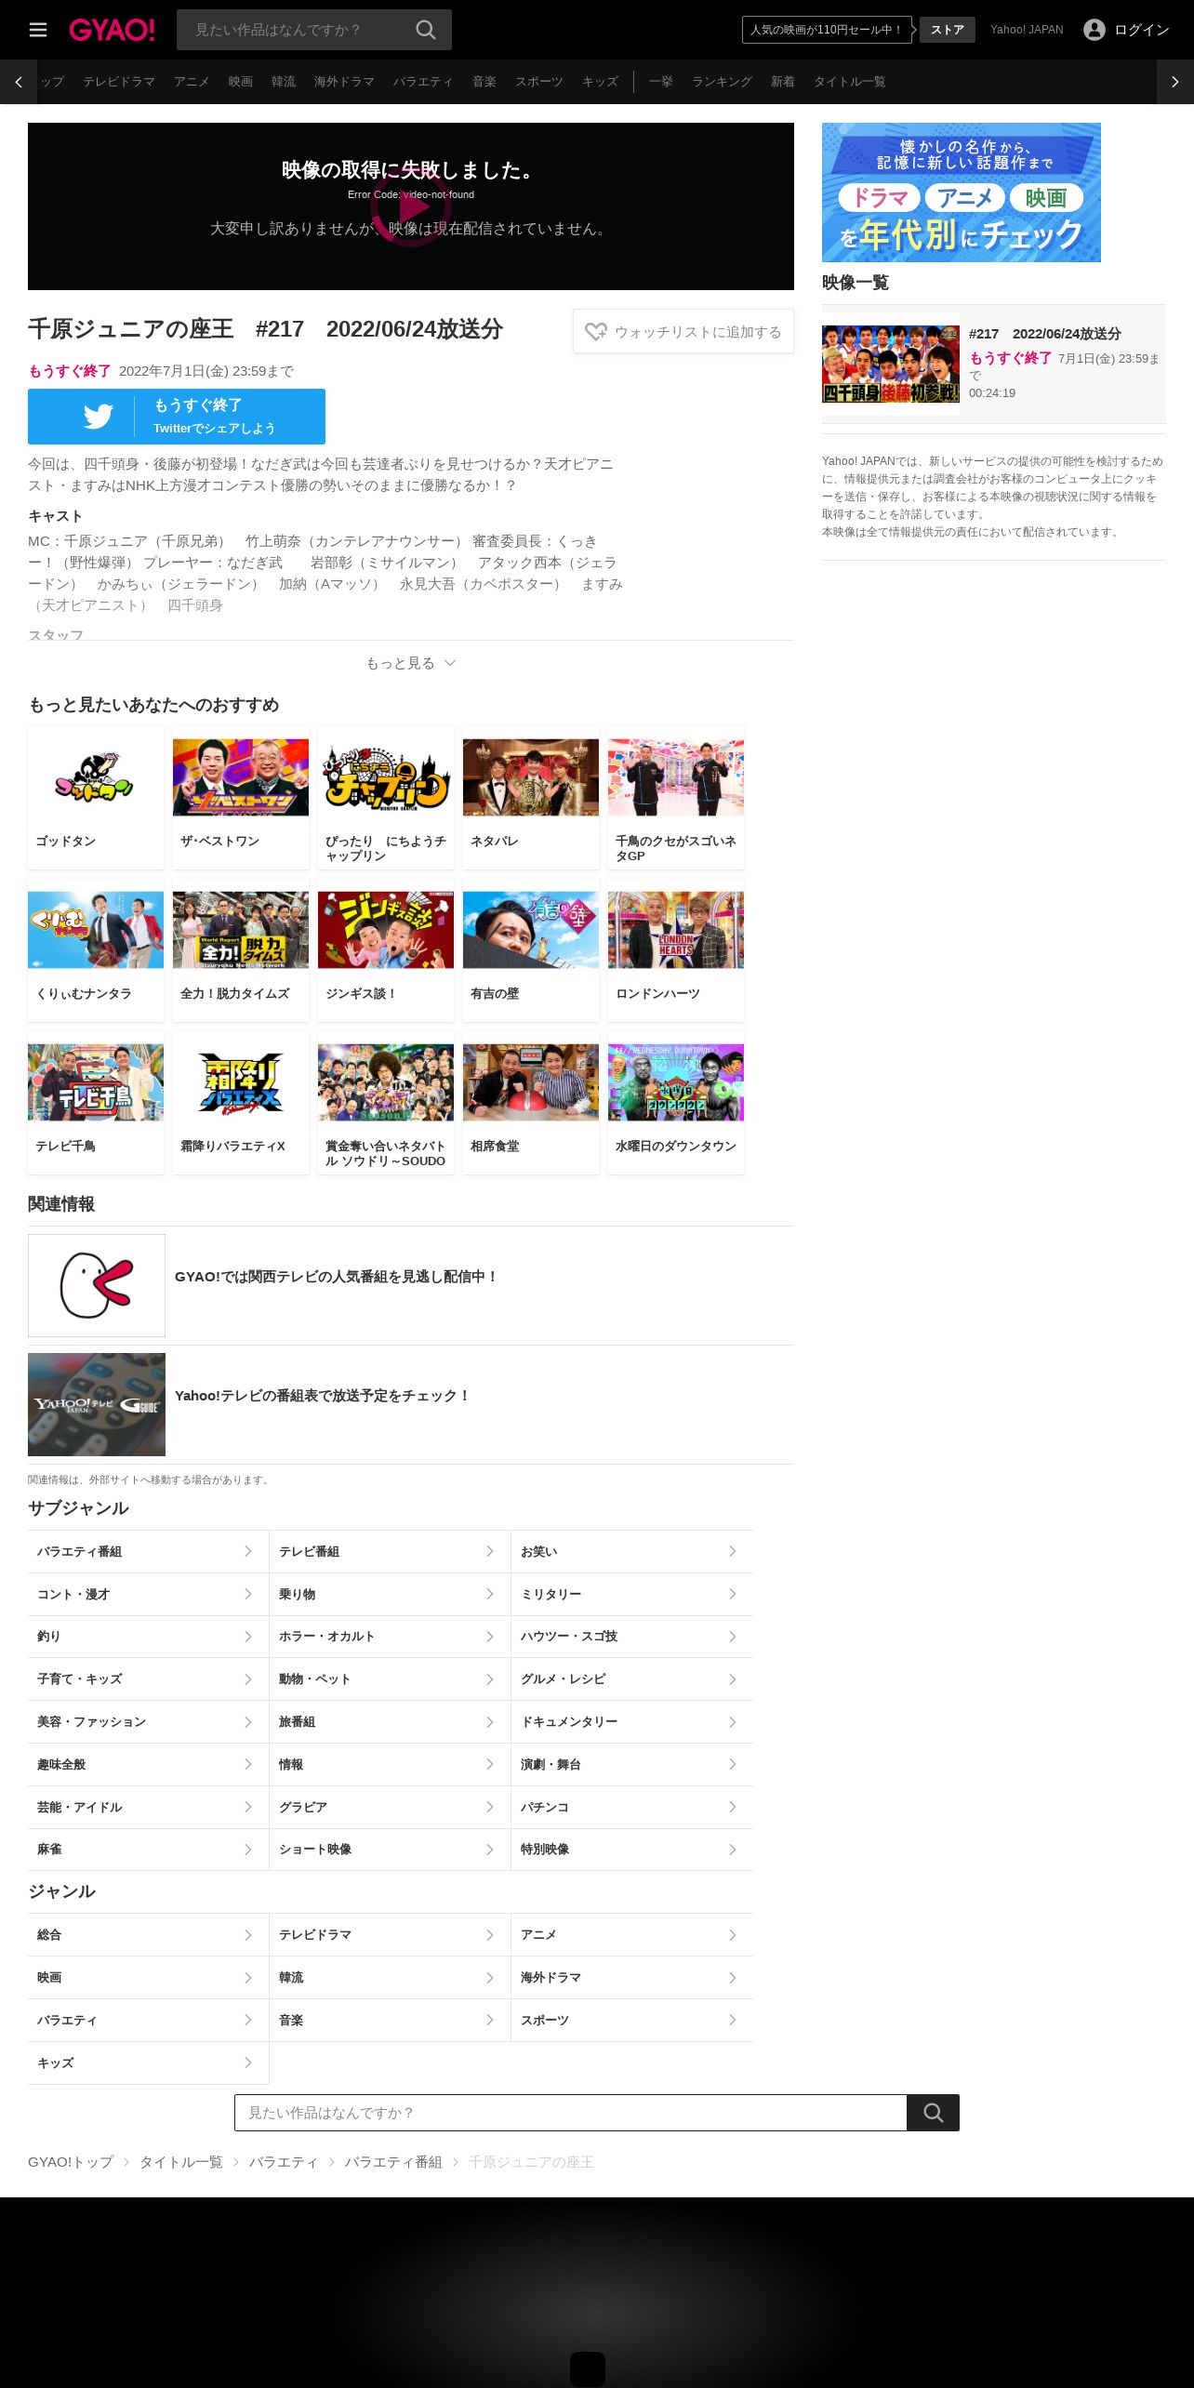Open 賞金奪い合いネタバトル ソウドリ thumbnail
The width and height of the screenshot is (1194, 2388).
pyautogui.click(x=386, y=1082)
